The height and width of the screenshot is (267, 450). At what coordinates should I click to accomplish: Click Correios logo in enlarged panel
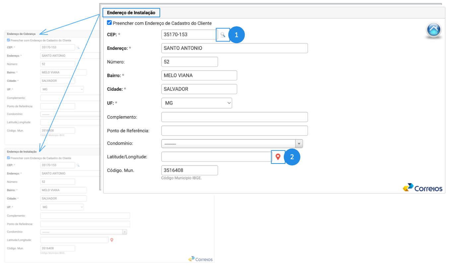pos(423,188)
